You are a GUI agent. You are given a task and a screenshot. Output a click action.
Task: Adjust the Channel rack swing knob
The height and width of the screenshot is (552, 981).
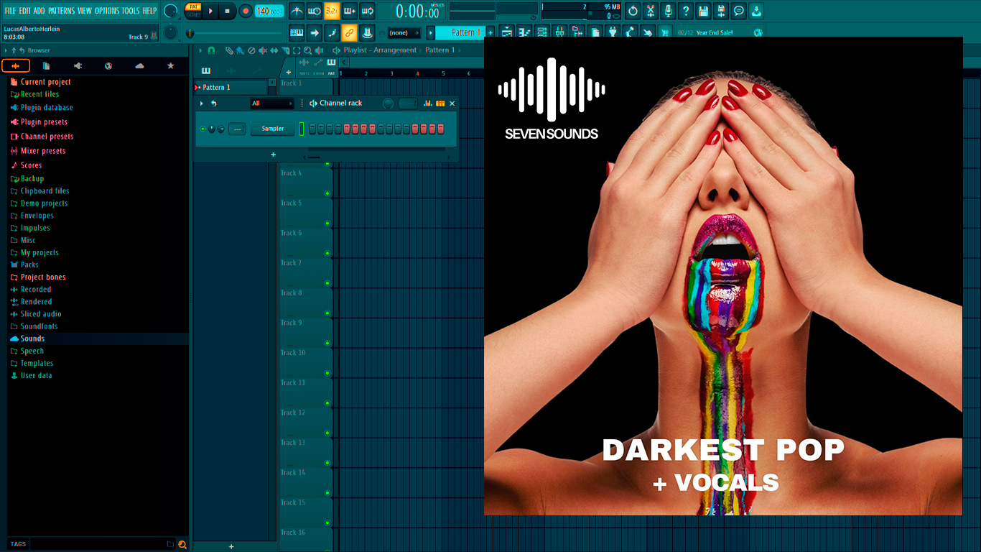(389, 103)
